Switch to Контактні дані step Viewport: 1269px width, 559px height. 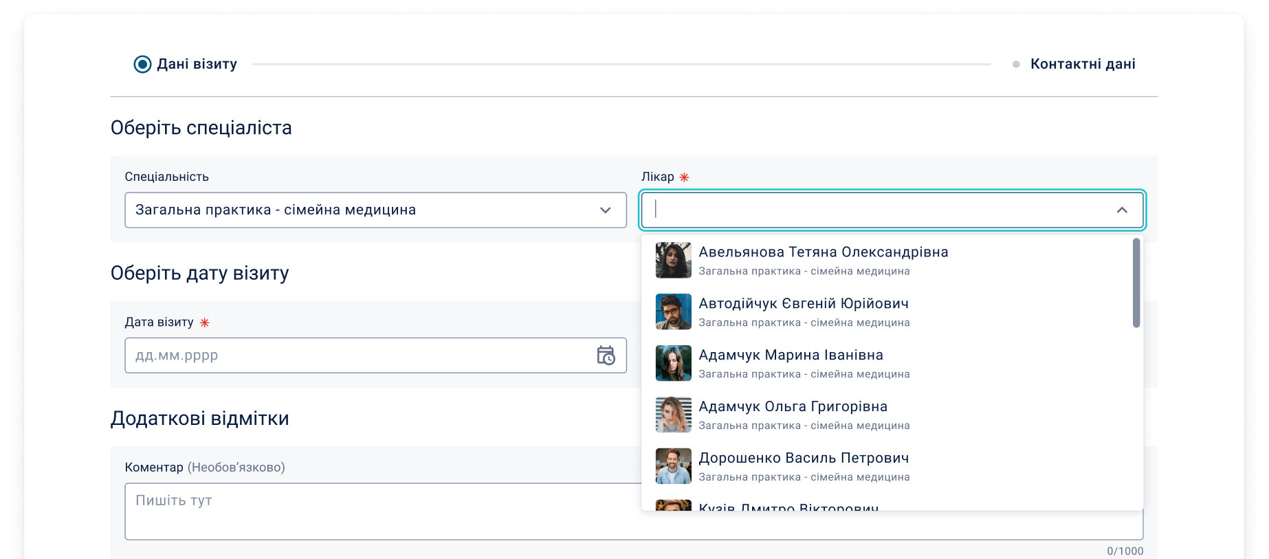1082,64
